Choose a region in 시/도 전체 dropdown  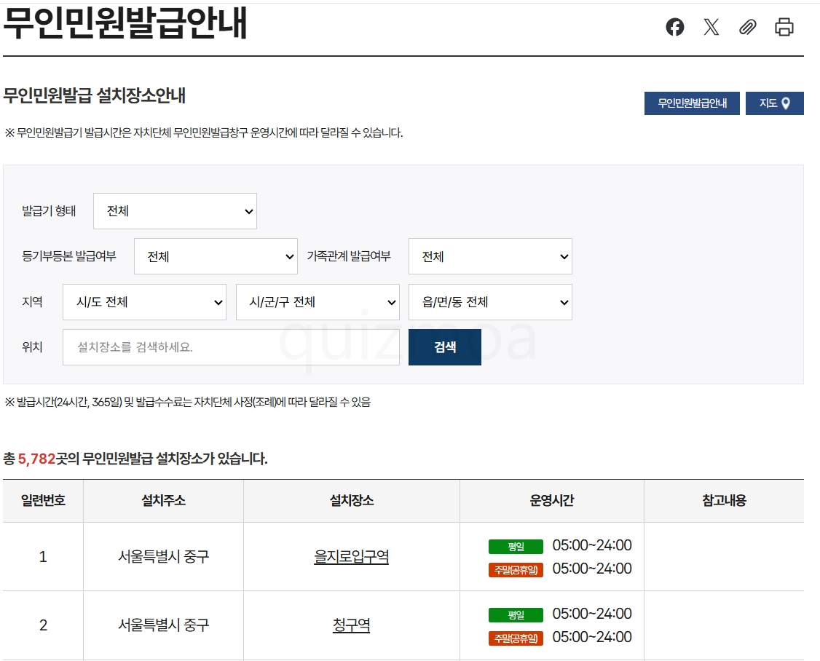pyautogui.click(x=144, y=302)
